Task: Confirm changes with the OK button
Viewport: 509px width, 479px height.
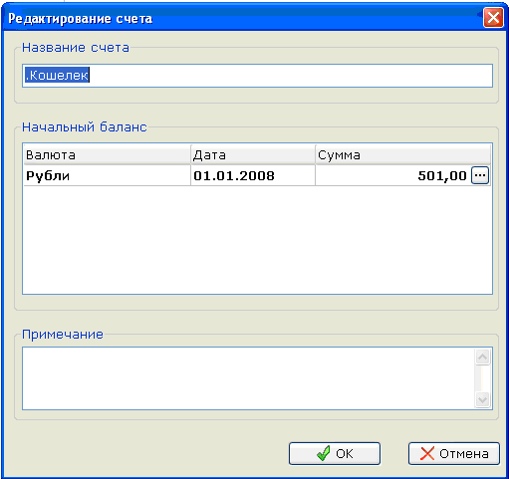Action: coord(335,453)
